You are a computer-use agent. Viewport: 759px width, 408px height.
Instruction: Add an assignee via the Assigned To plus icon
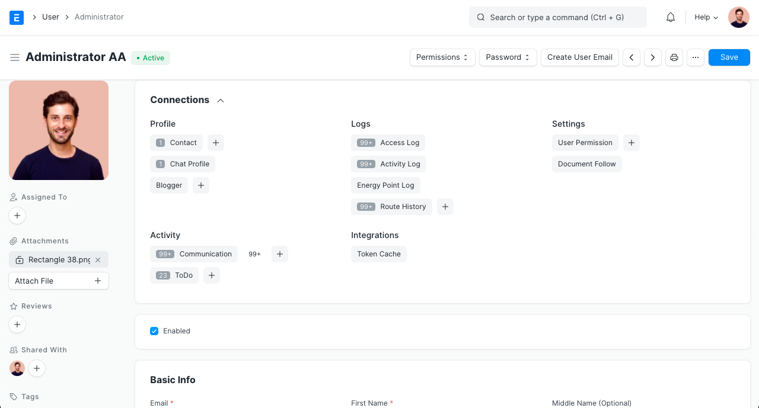coord(17,216)
